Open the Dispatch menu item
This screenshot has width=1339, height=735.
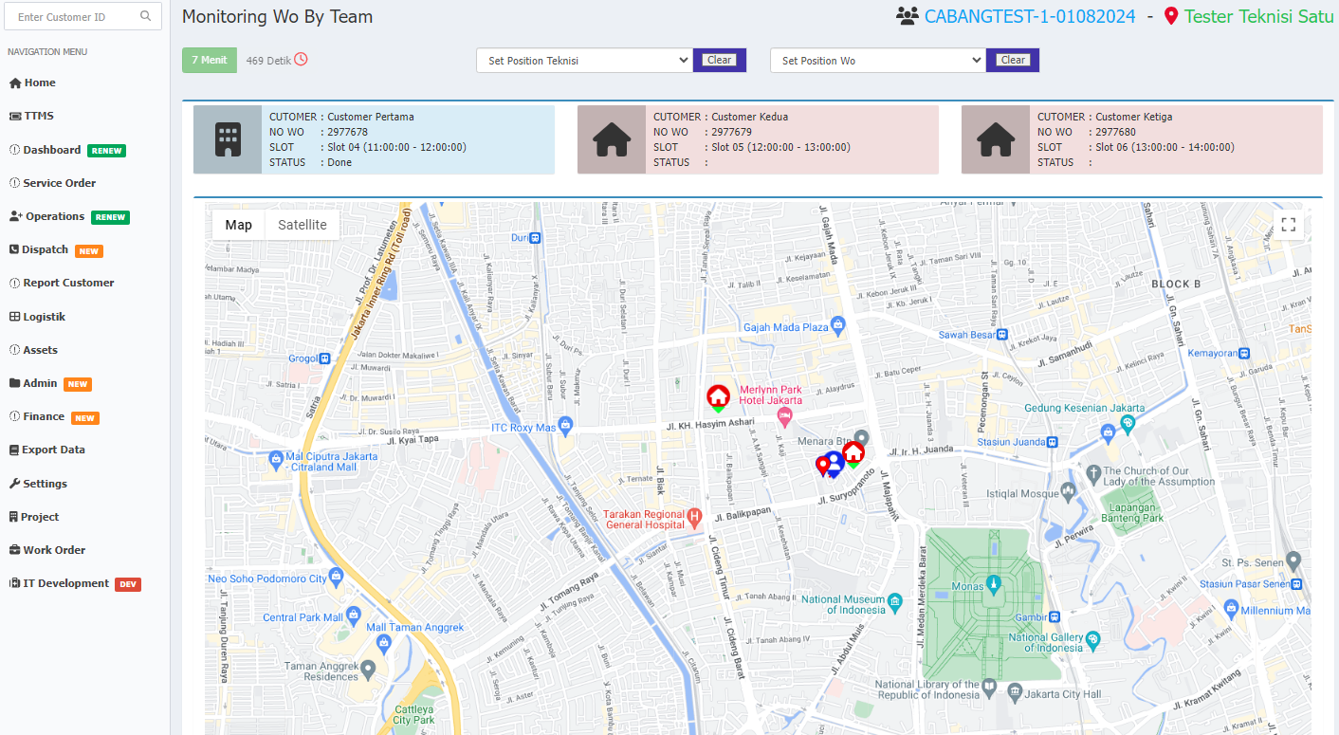pos(44,249)
